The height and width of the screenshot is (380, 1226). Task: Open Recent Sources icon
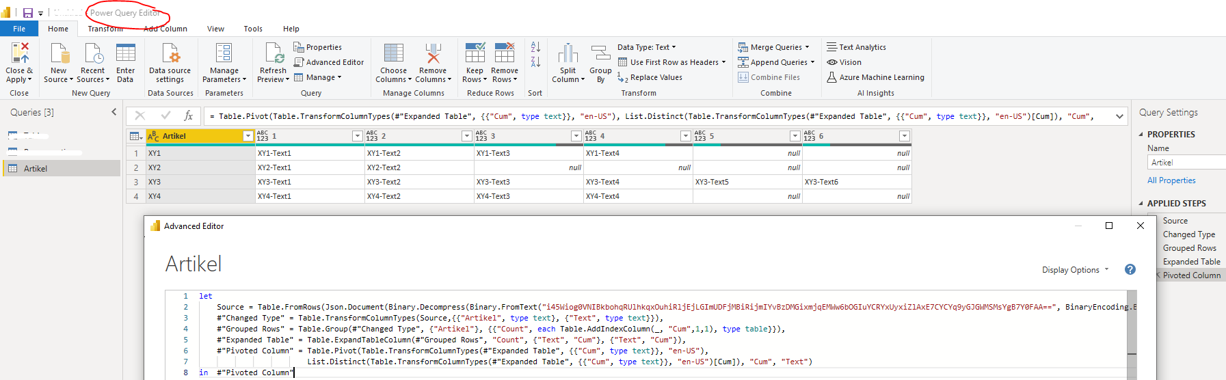pyautogui.click(x=93, y=53)
